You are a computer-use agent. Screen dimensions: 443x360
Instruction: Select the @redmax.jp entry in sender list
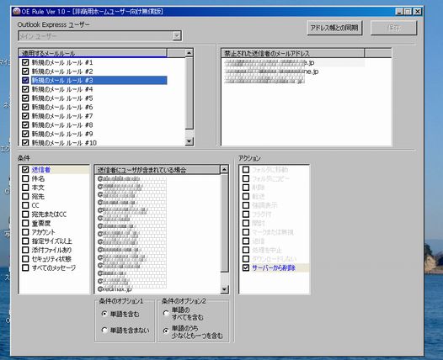point(115,289)
